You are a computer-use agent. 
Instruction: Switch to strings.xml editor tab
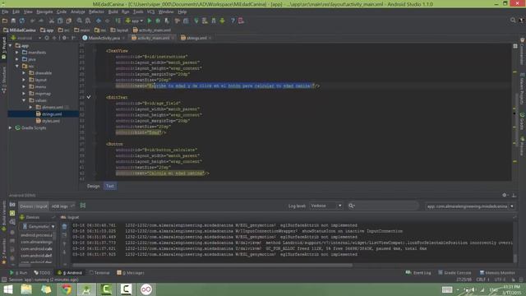point(196,38)
